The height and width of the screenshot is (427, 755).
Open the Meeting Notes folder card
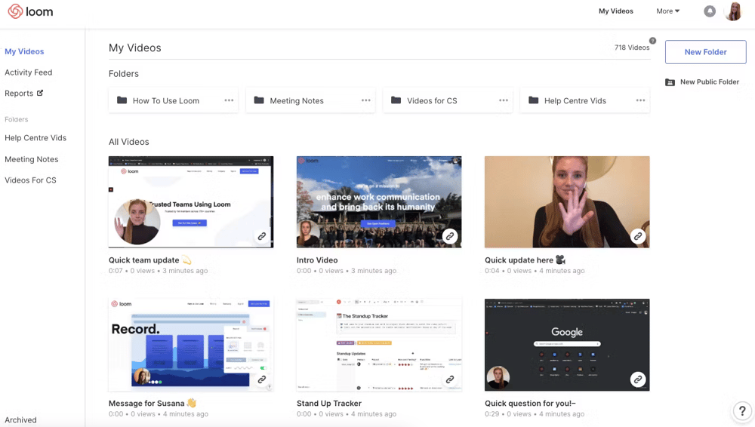pos(310,100)
